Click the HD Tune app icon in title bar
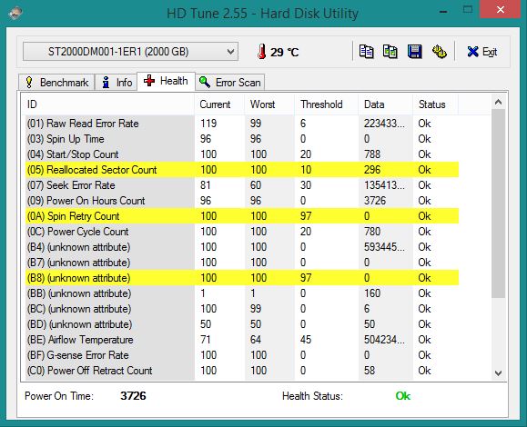 click(15, 13)
